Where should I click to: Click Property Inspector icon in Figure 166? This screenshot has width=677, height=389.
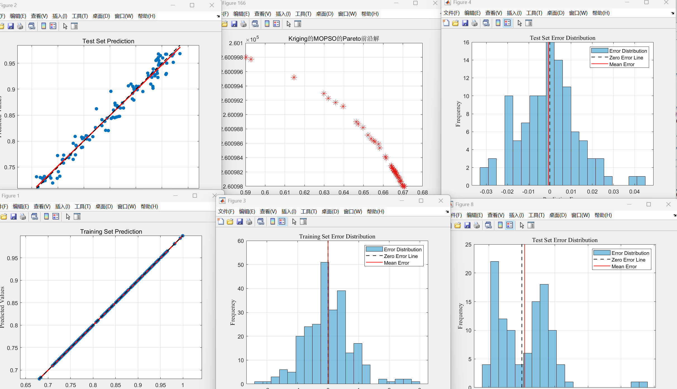coord(298,24)
